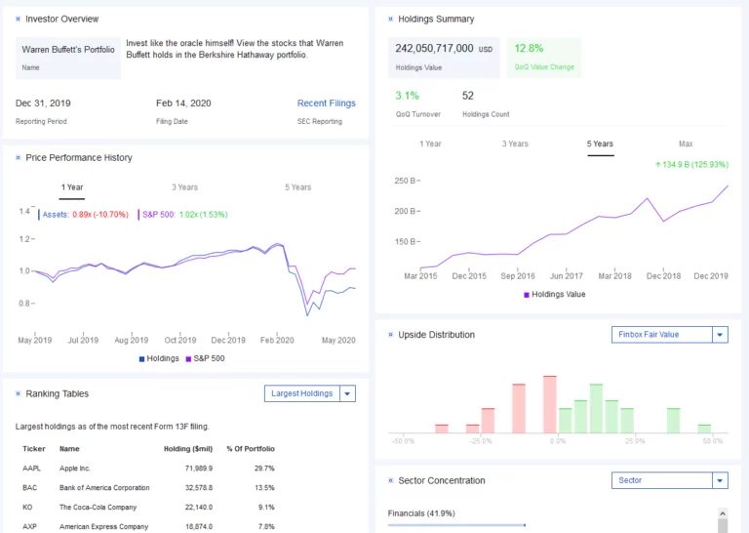Viewport: 749px width, 533px height.
Task: Toggle the Holdings legend series in price chart
Action: 159,358
